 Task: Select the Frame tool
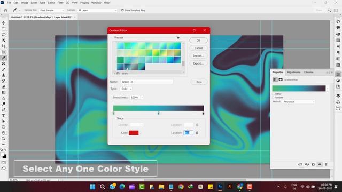click(4, 52)
